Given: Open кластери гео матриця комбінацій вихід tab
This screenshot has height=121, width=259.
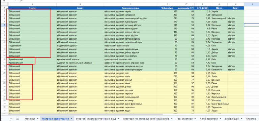Looking at the screenshot, I should click(x=146, y=119).
